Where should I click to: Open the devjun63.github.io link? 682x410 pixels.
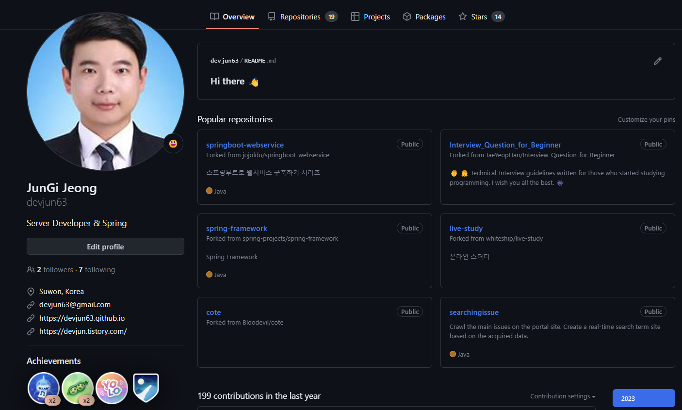coord(82,318)
